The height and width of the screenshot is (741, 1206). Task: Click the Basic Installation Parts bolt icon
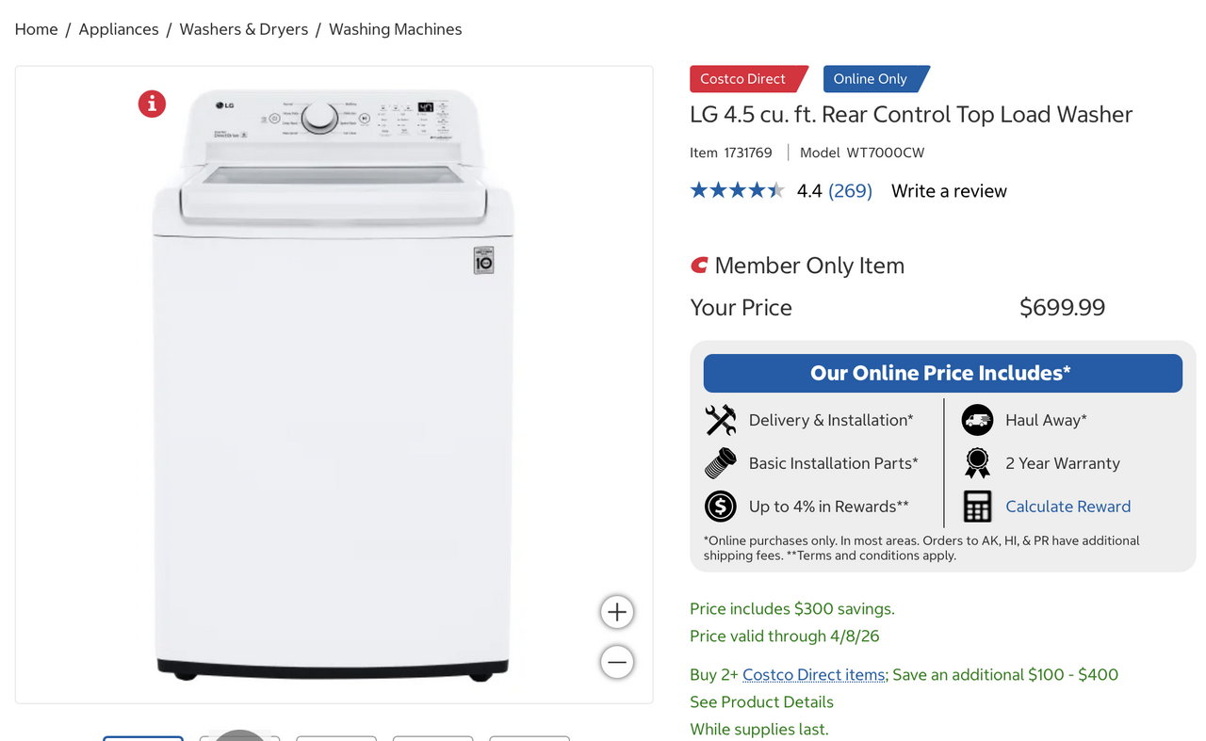coord(721,463)
